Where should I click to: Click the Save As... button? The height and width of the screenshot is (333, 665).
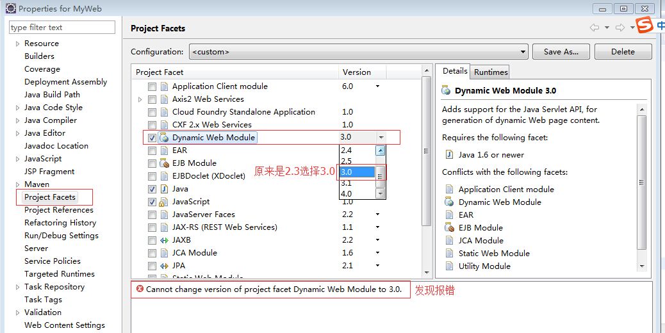tap(561, 52)
